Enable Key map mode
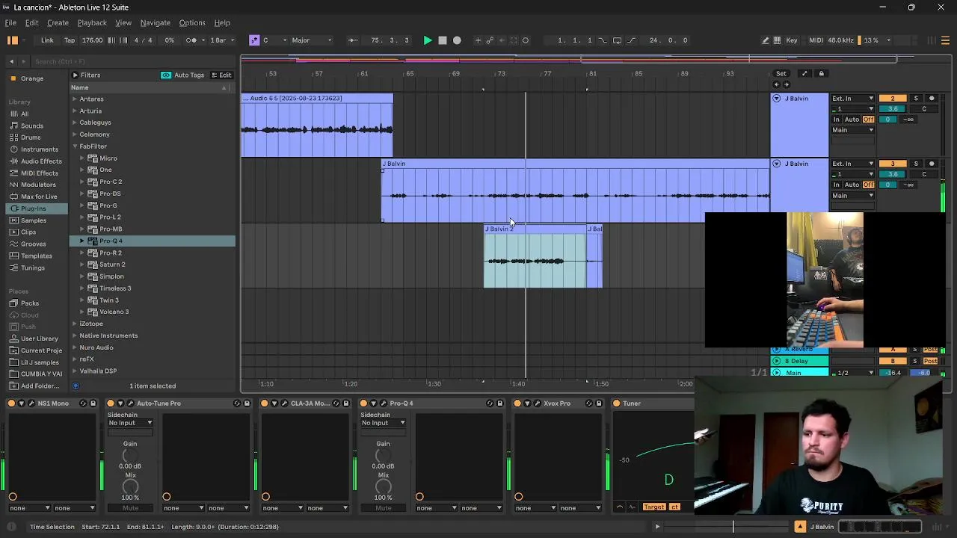This screenshot has height=538, width=957. (x=791, y=40)
